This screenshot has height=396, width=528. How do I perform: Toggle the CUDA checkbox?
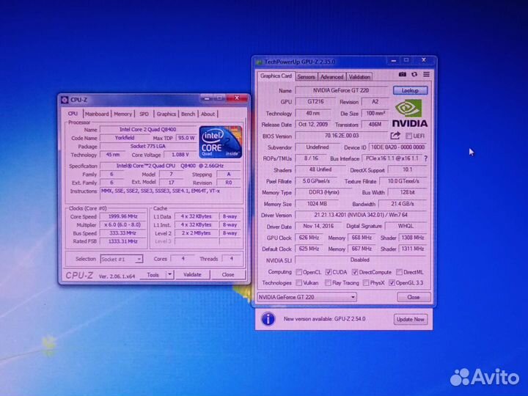[329, 272]
